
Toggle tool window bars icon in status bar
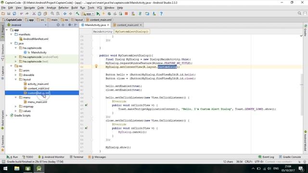(x=3, y=161)
